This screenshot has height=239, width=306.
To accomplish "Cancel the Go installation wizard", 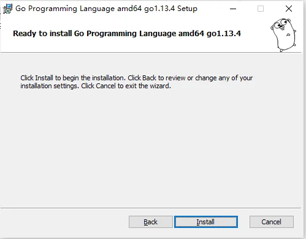I will tap(272, 222).
